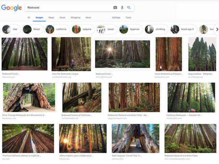Viewport: 219px width, 164px height.
Task: Open the Google logo homepage
Action: [x=11, y=8]
